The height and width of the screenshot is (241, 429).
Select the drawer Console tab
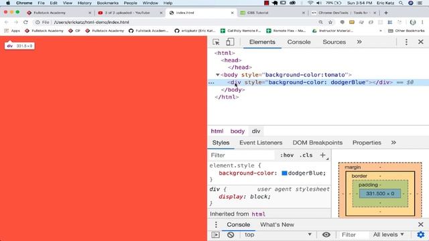click(x=239, y=225)
